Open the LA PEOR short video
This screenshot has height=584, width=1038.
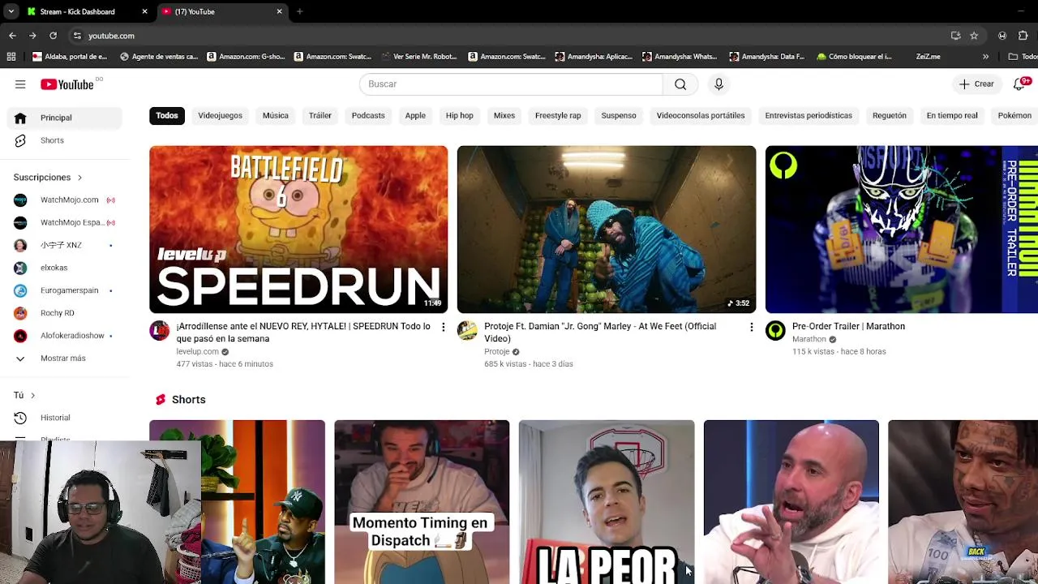click(x=607, y=502)
